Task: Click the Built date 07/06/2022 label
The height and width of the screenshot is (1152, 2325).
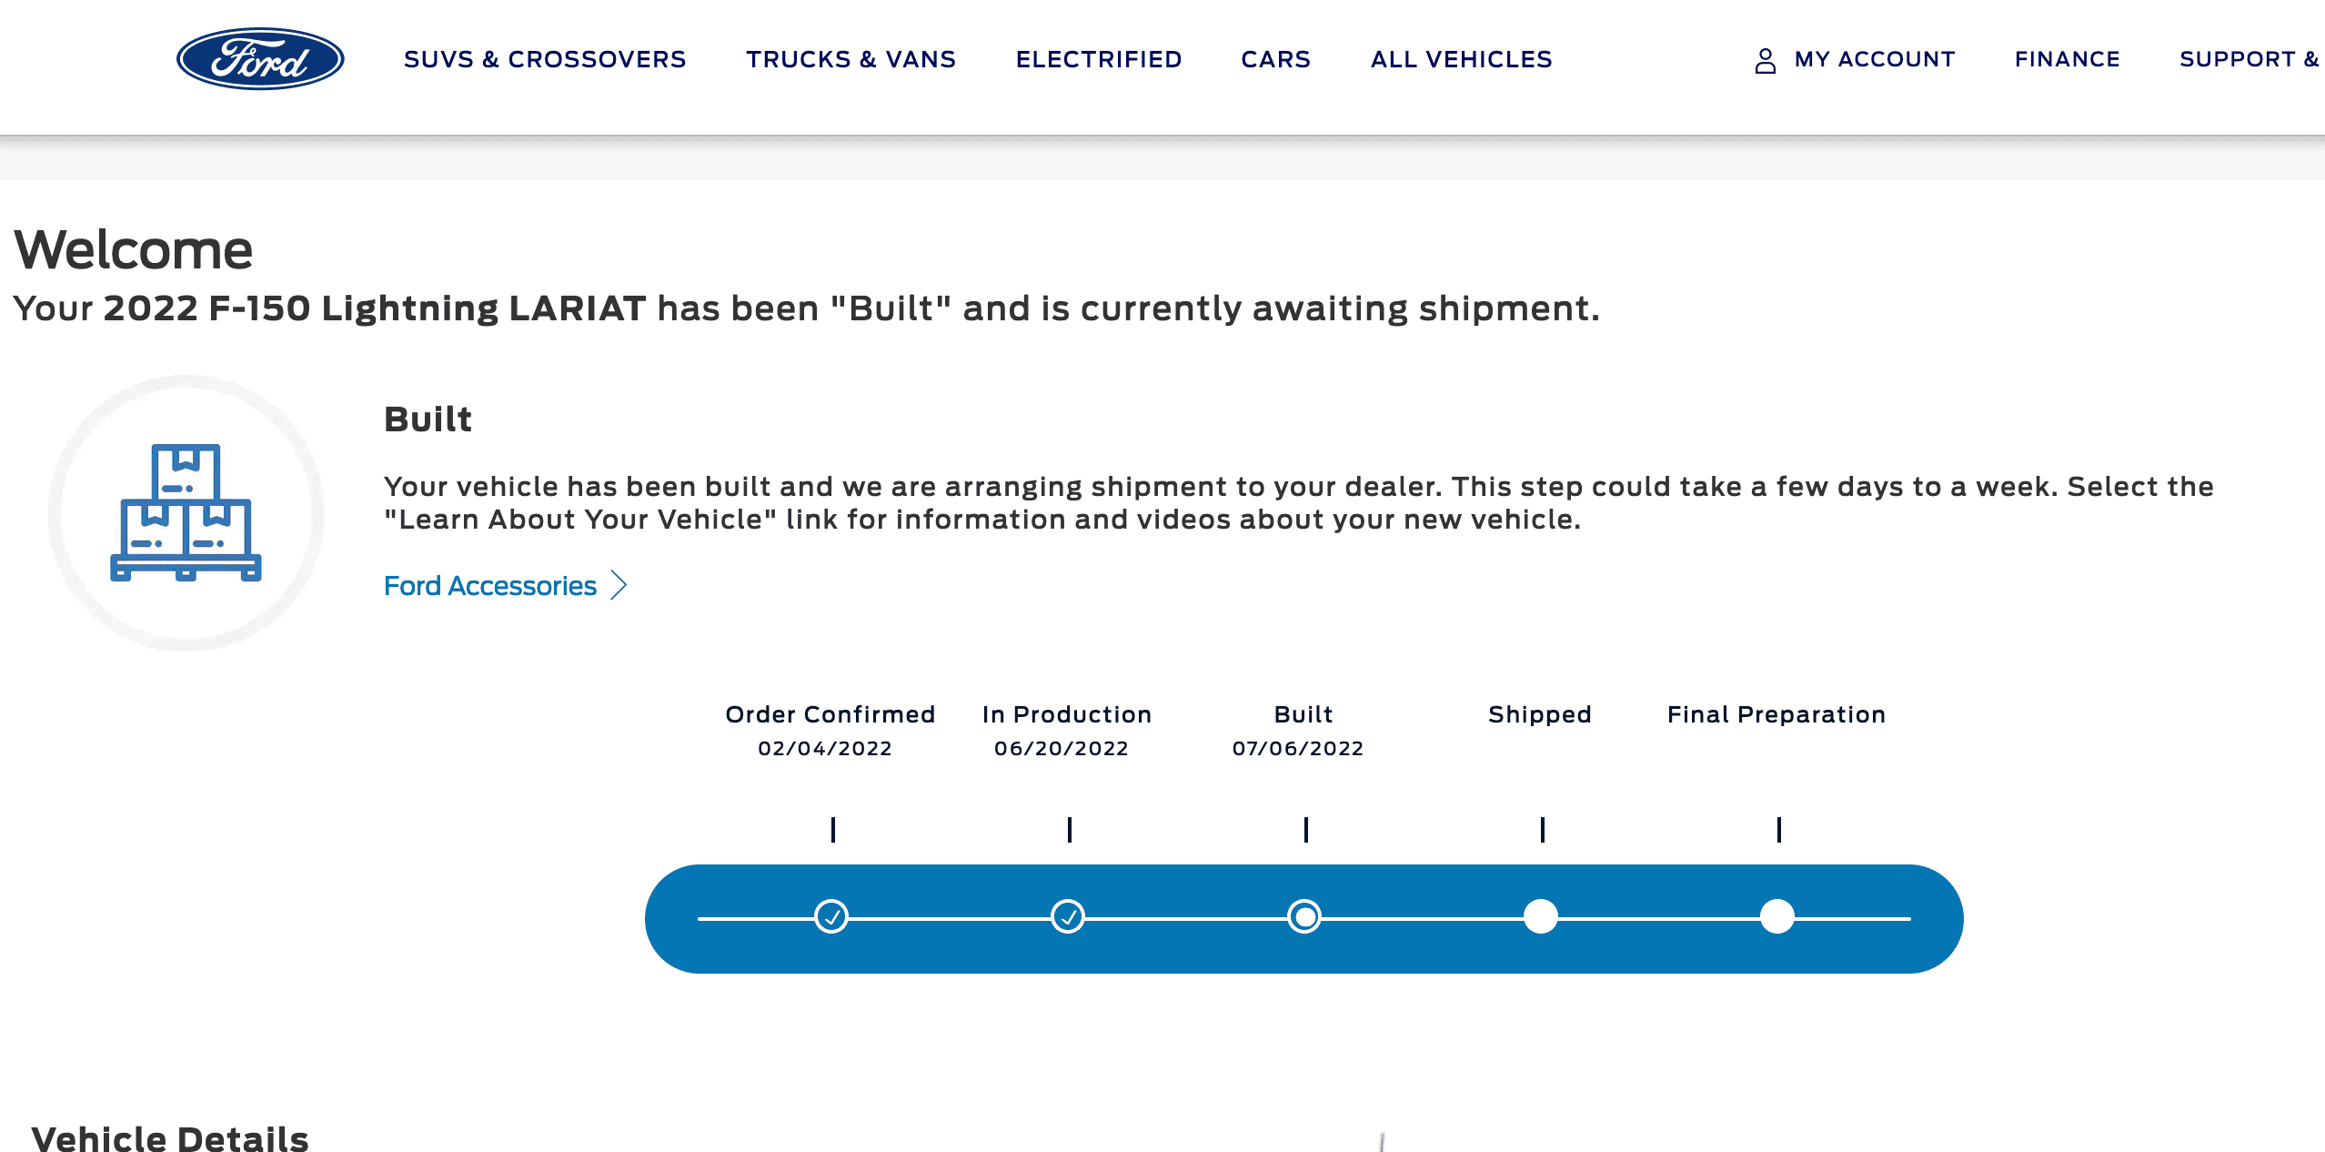Action: pyautogui.click(x=1298, y=748)
